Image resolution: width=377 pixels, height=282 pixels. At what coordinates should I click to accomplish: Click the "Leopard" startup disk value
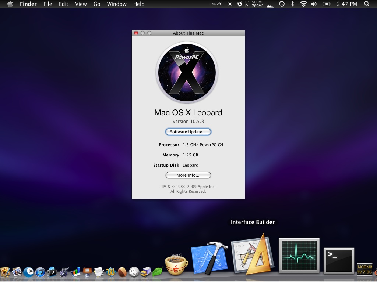(190, 165)
